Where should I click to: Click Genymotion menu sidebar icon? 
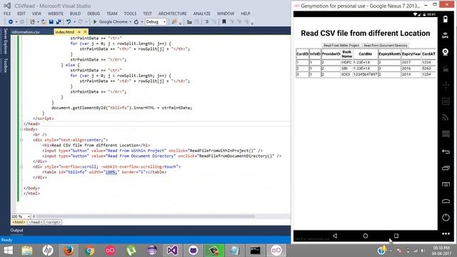[446, 184]
